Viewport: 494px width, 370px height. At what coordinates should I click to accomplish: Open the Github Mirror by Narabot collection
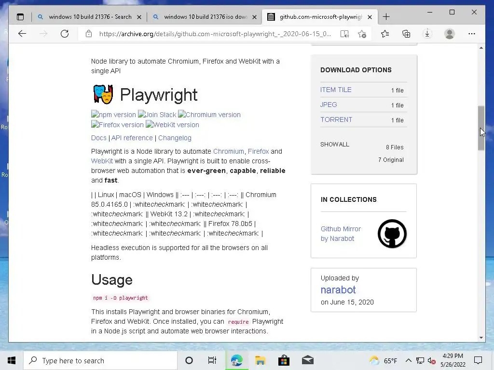341,234
